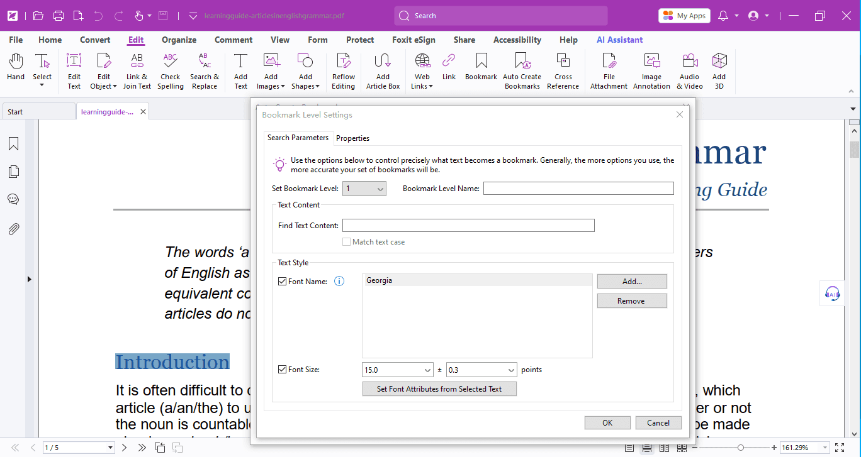Switch to the Organize ribbon tab
Image resolution: width=861 pixels, height=457 pixels.
tap(179, 40)
